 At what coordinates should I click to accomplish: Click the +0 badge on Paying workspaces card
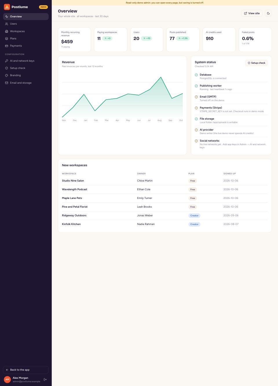pos(107,38)
